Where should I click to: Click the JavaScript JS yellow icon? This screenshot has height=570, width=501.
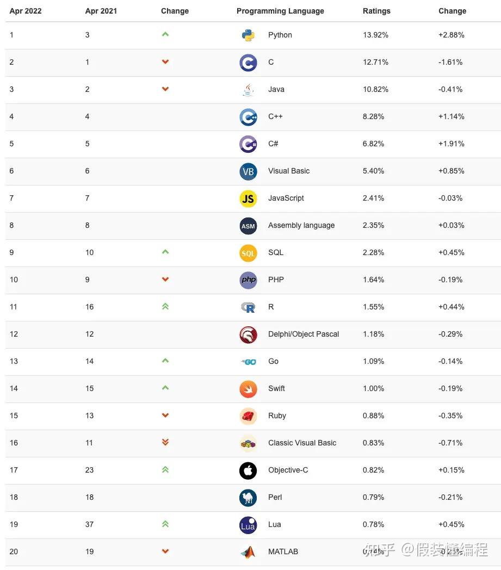point(248,199)
